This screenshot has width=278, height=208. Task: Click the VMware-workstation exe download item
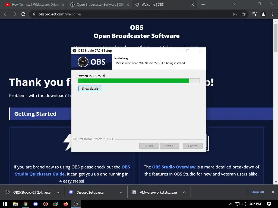pos(154,192)
